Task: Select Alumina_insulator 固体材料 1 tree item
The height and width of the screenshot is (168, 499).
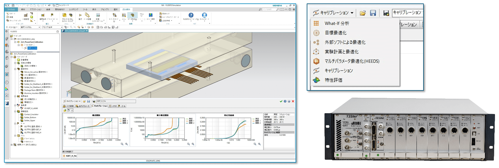Action: pos(36,93)
